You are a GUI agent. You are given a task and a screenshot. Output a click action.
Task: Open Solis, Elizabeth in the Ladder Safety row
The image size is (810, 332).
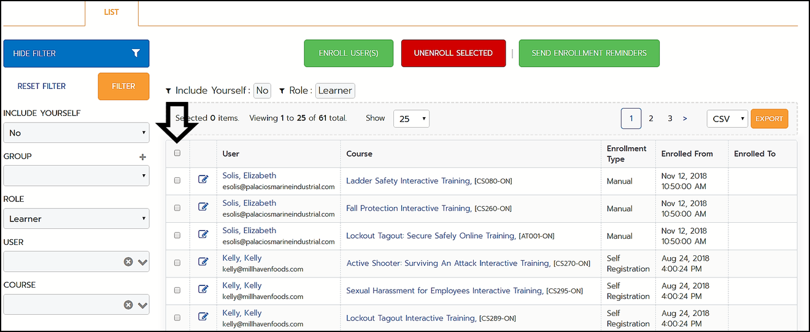point(249,176)
